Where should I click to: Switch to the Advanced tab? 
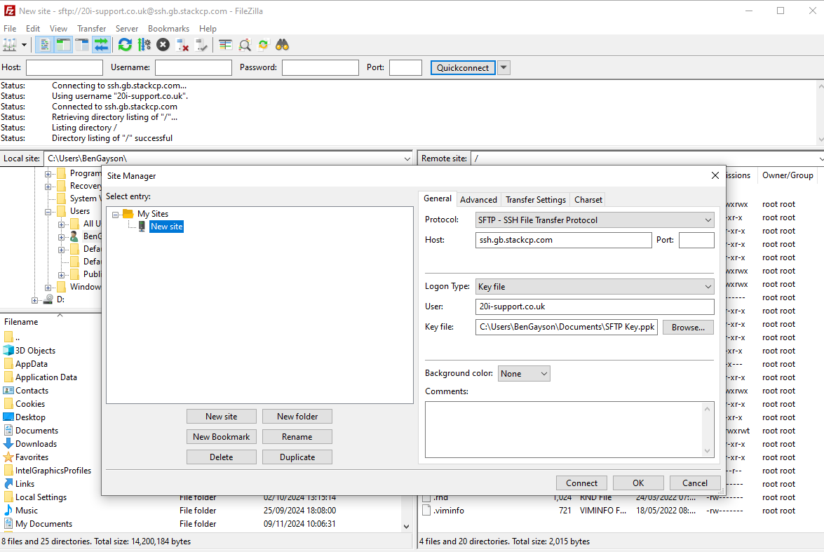(478, 200)
